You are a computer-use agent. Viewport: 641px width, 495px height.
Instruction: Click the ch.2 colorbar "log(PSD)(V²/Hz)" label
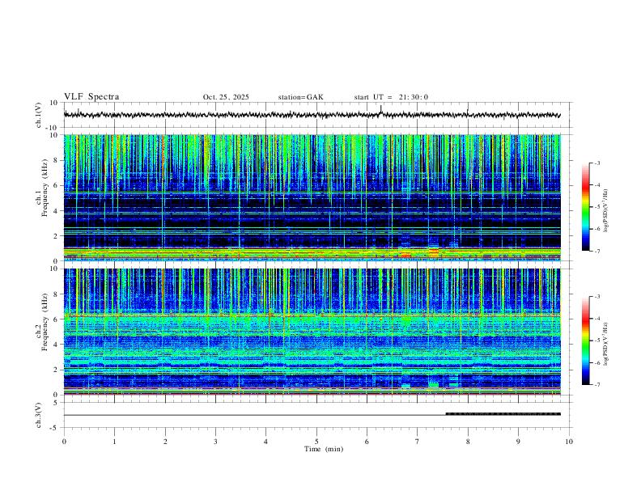point(606,344)
